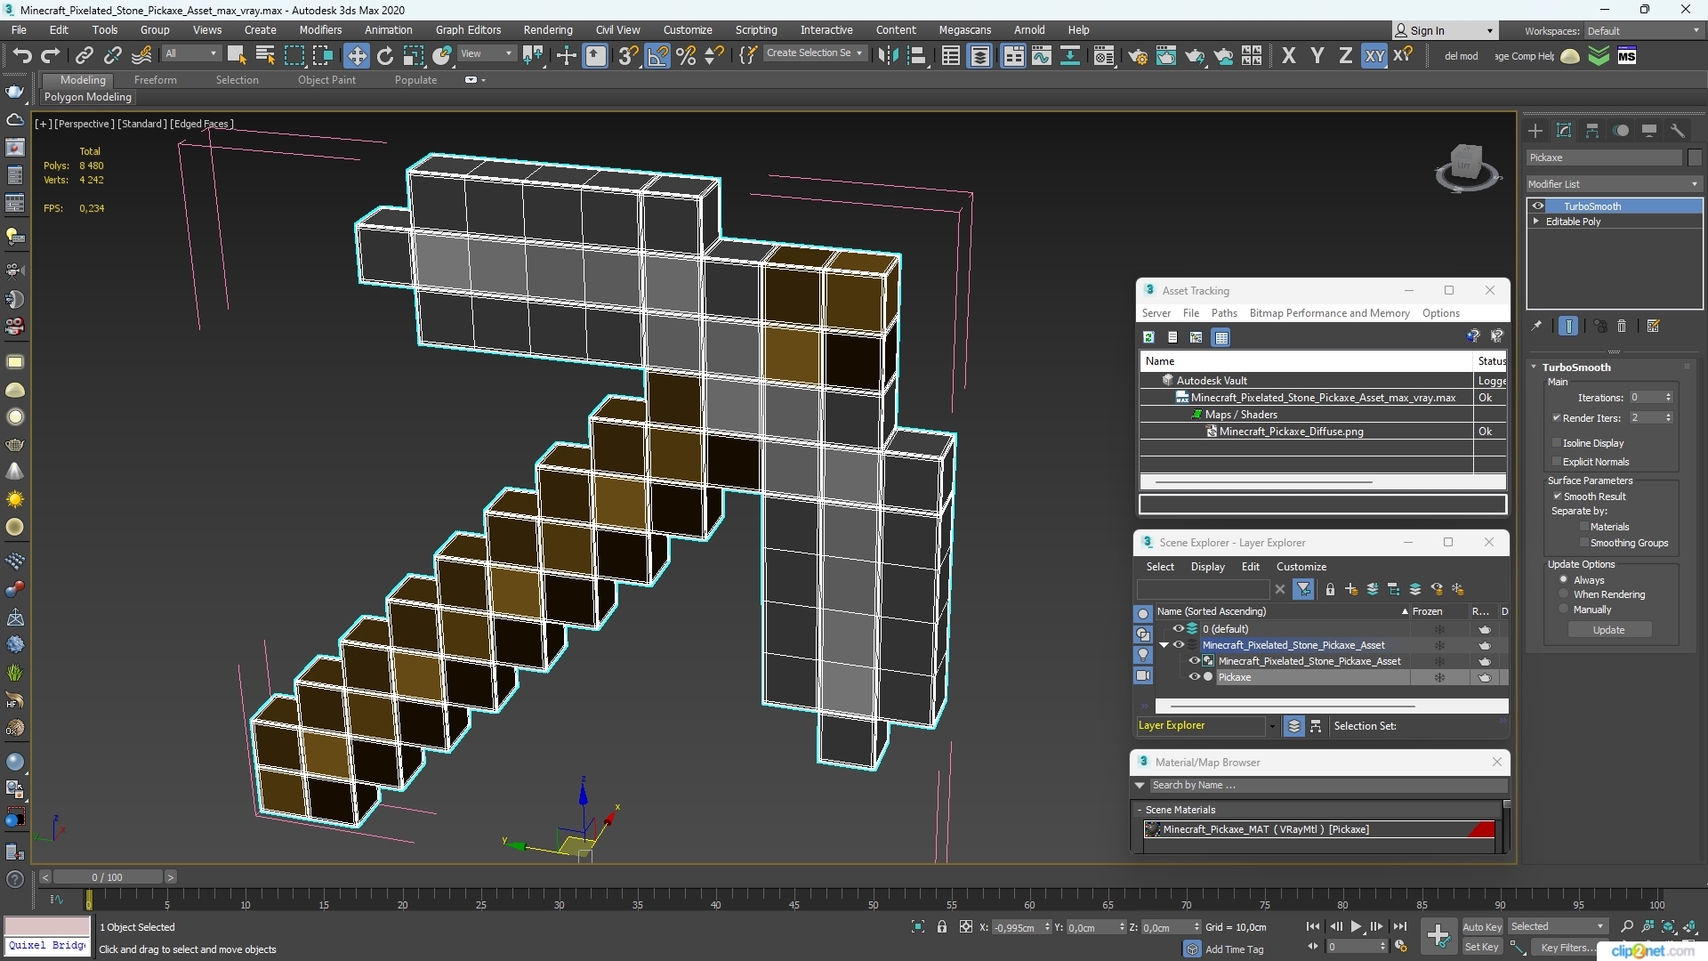The height and width of the screenshot is (961, 1708).
Task: Click the Redo arrow icon
Action: 51,56
